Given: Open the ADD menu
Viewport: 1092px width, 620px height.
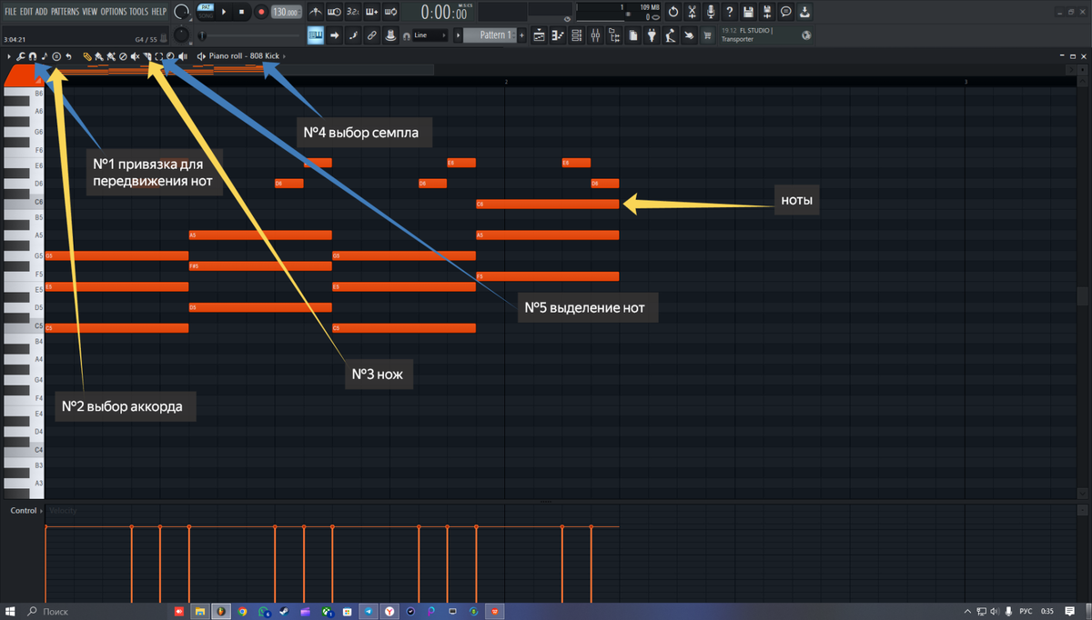Looking at the screenshot, I should coord(41,11).
